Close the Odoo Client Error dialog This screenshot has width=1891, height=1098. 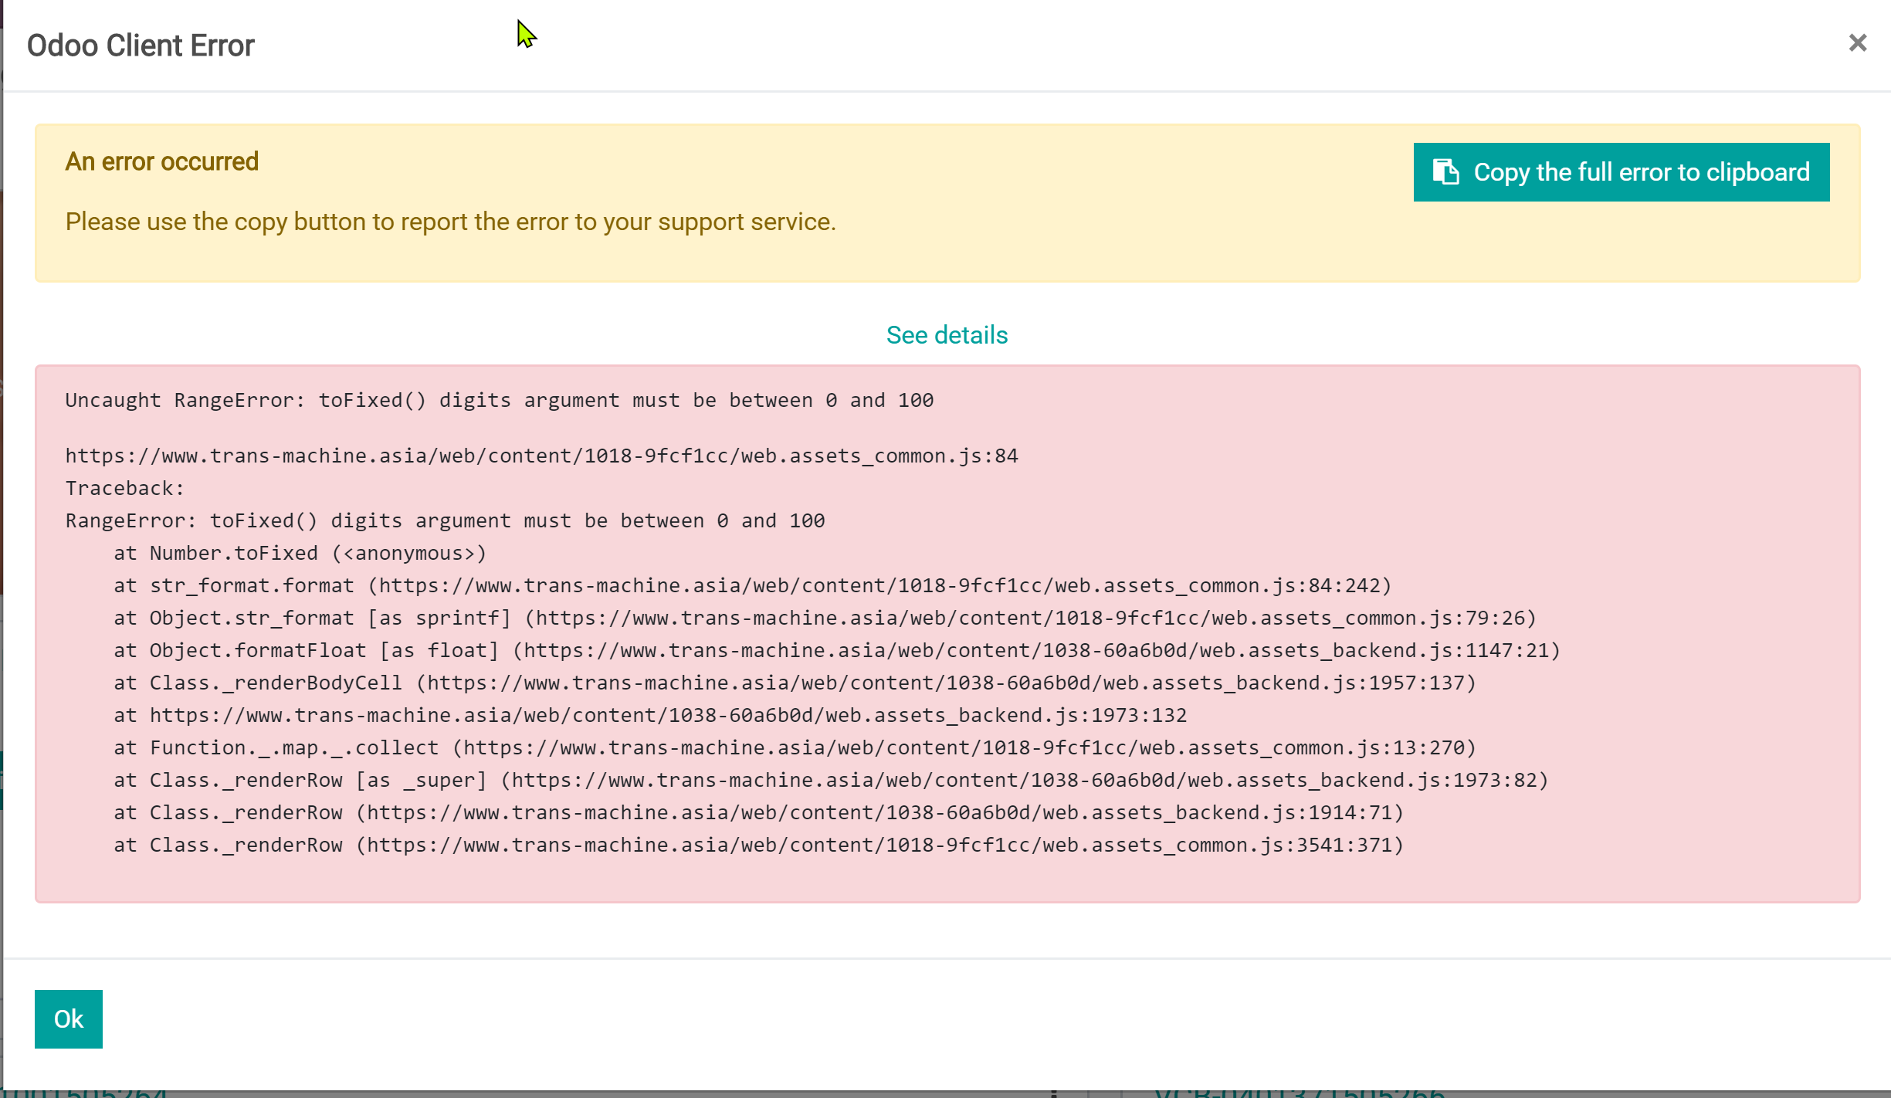[x=1857, y=43]
